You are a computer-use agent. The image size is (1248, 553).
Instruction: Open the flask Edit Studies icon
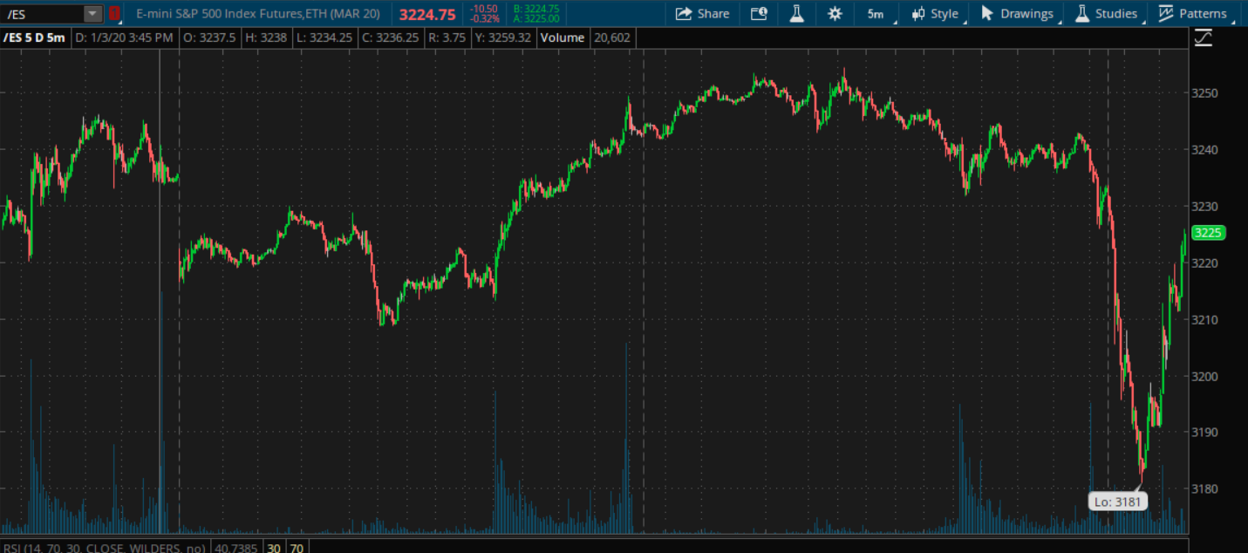click(x=796, y=13)
